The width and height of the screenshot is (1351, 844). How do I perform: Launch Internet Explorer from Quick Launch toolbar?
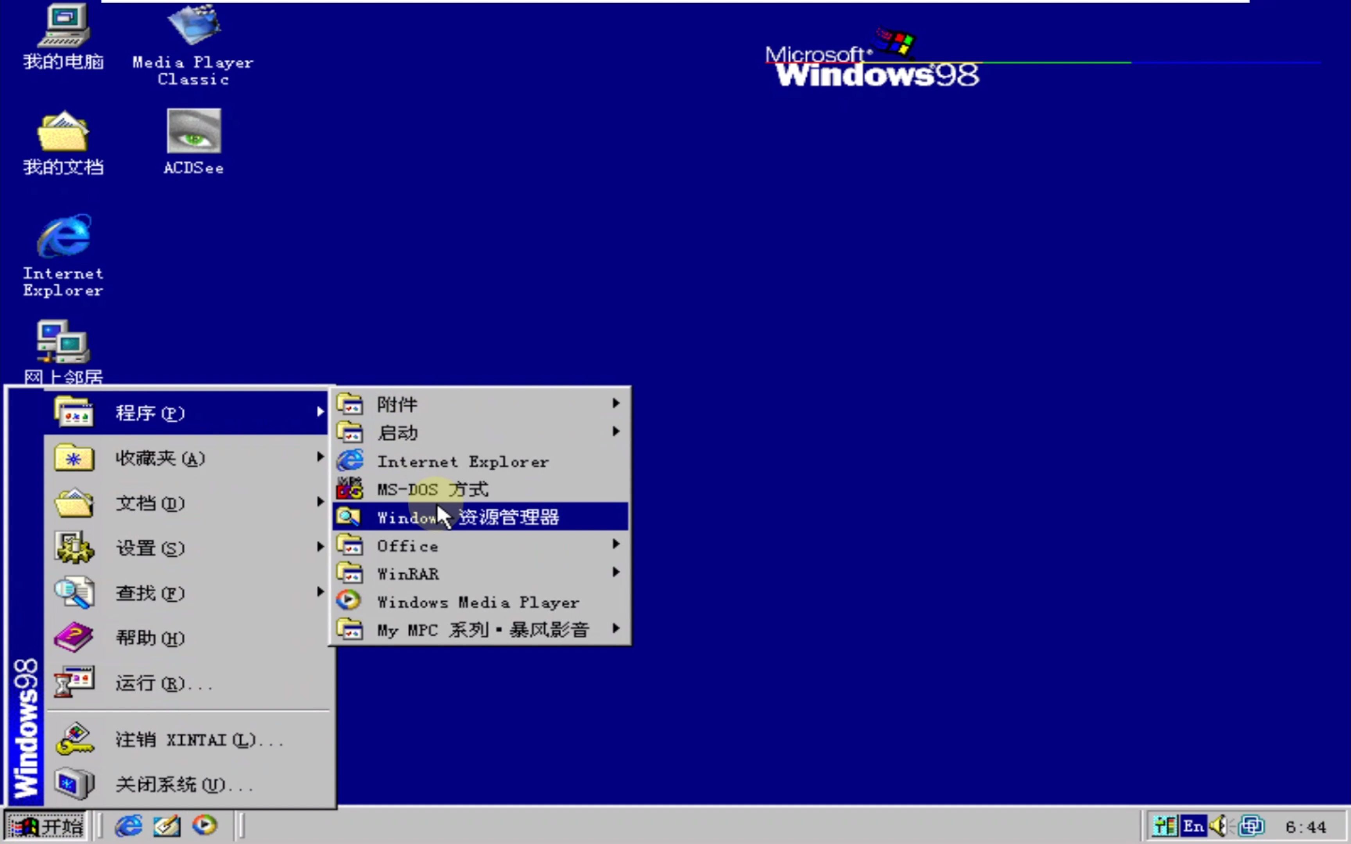coord(128,826)
